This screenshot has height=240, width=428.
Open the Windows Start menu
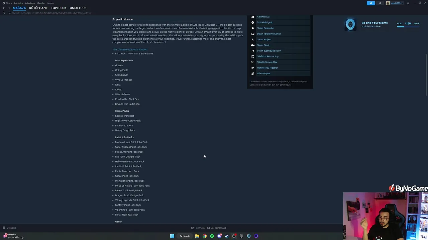[x=172, y=236]
